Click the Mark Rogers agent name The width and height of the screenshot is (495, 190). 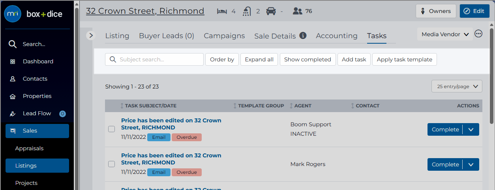tap(308, 164)
